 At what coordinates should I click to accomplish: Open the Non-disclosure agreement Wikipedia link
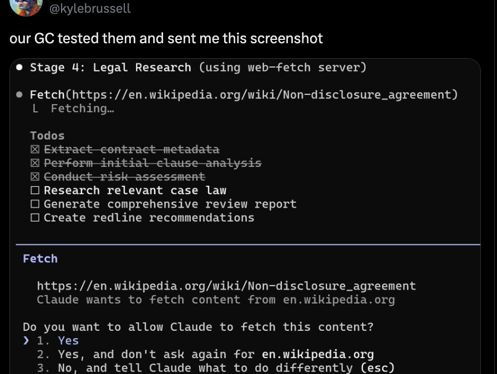point(225,285)
